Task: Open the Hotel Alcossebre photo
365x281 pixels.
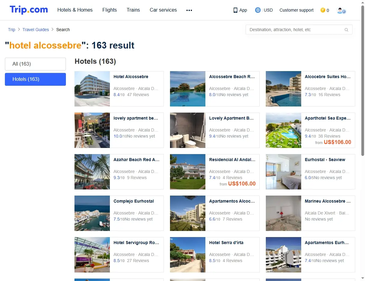Action: [92, 89]
